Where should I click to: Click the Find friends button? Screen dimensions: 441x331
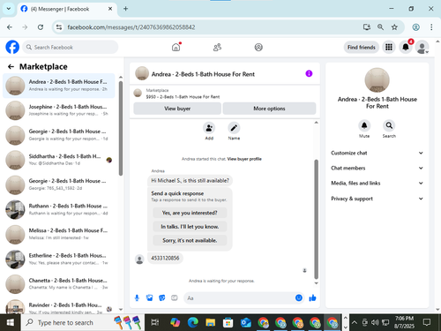[362, 47]
